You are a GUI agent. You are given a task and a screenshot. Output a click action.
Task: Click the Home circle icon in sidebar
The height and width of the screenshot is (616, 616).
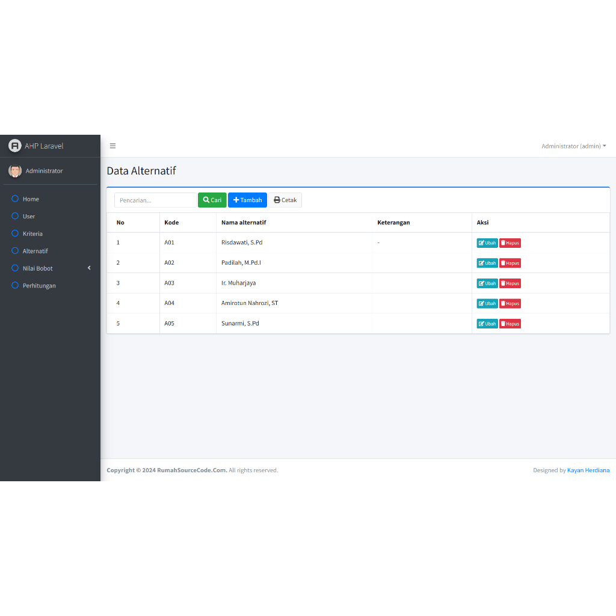(16, 199)
